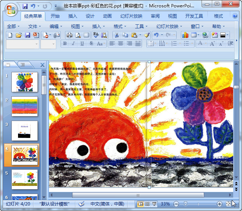The image size is (242, 211).
Task: Open the research binoculars icon
Action: coord(104,35)
